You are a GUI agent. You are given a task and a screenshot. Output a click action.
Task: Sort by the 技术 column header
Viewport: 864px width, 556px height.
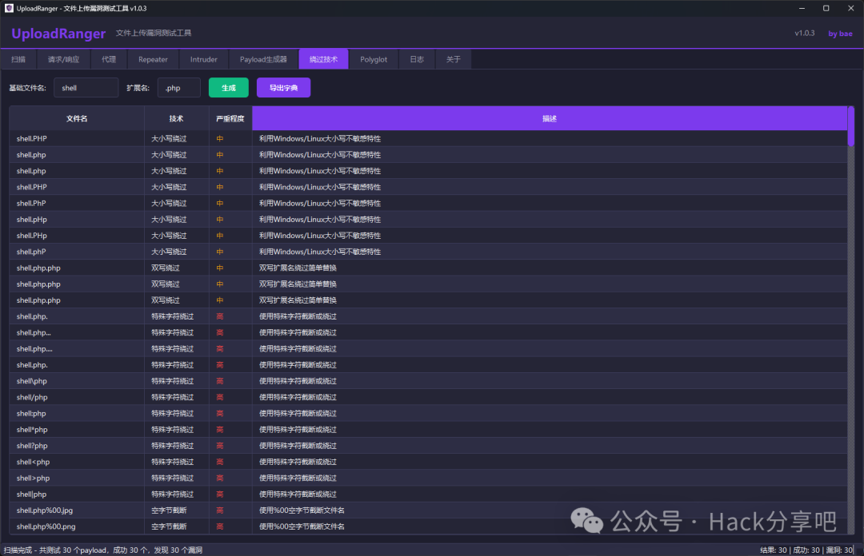pos(176,118)
